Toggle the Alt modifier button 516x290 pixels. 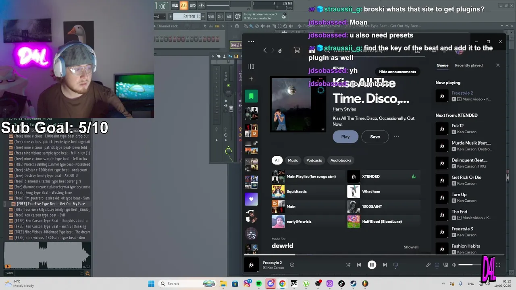(x=229, y=17)
